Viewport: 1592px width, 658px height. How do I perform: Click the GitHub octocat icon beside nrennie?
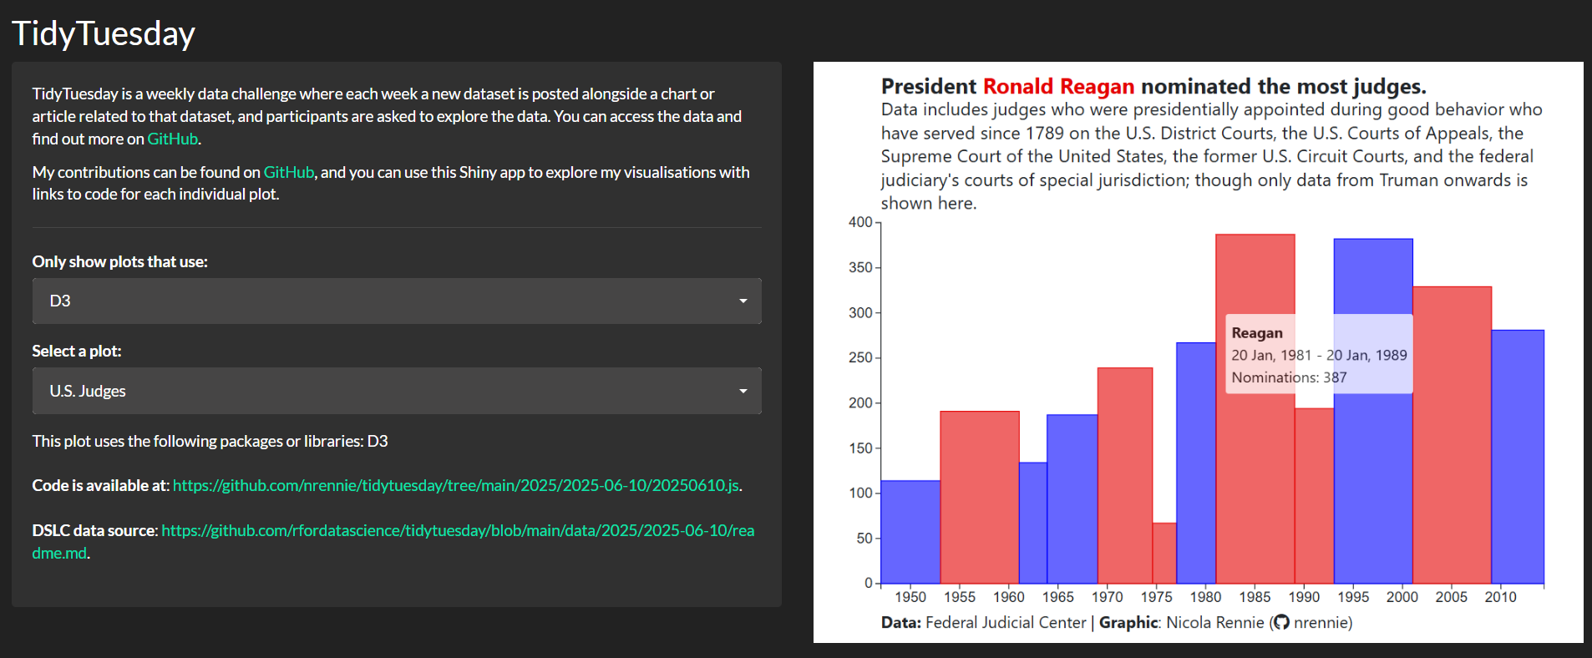[x=1281, y=622]
